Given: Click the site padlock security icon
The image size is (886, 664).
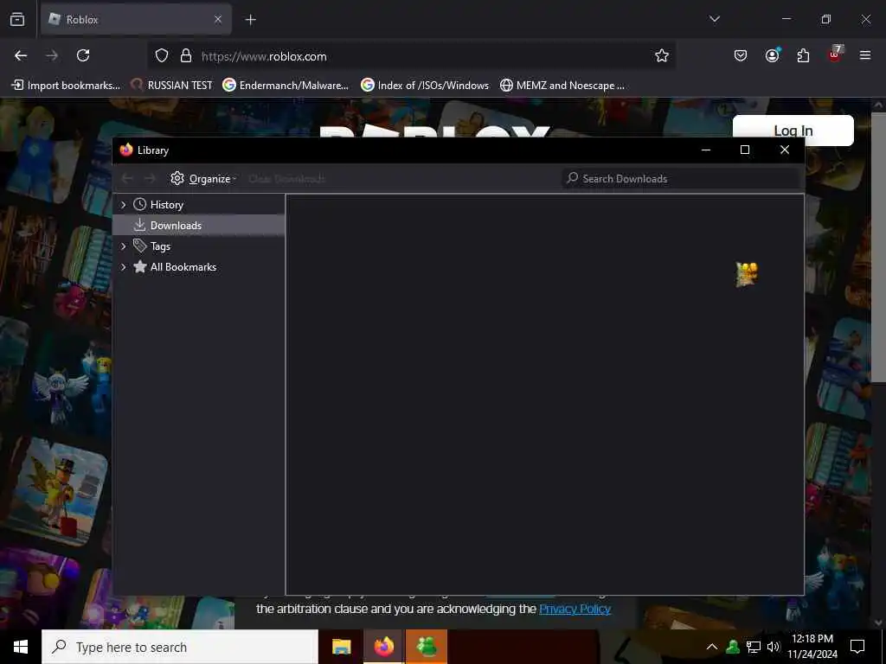Looking at the screenshot, I should (x=186, y=56).
